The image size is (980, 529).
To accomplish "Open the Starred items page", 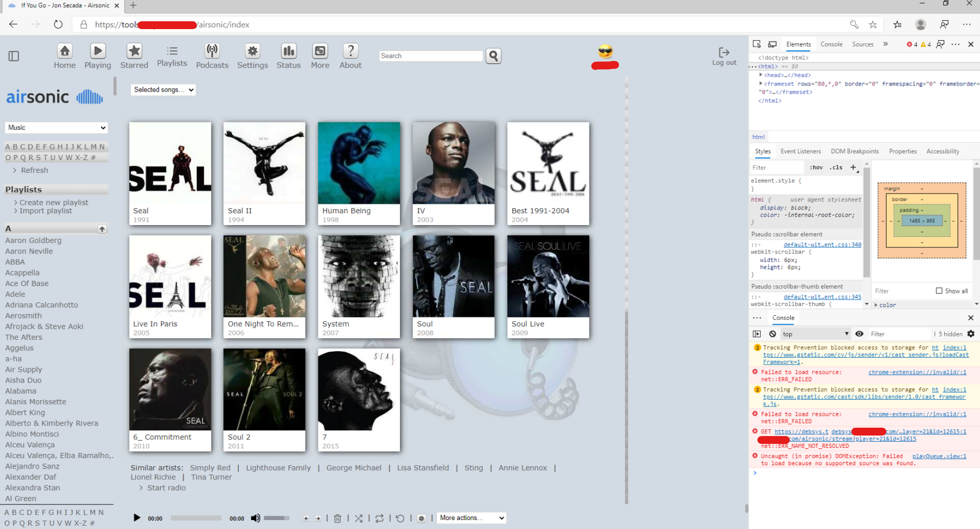I will pyautogui.click(x=134, y=56).
